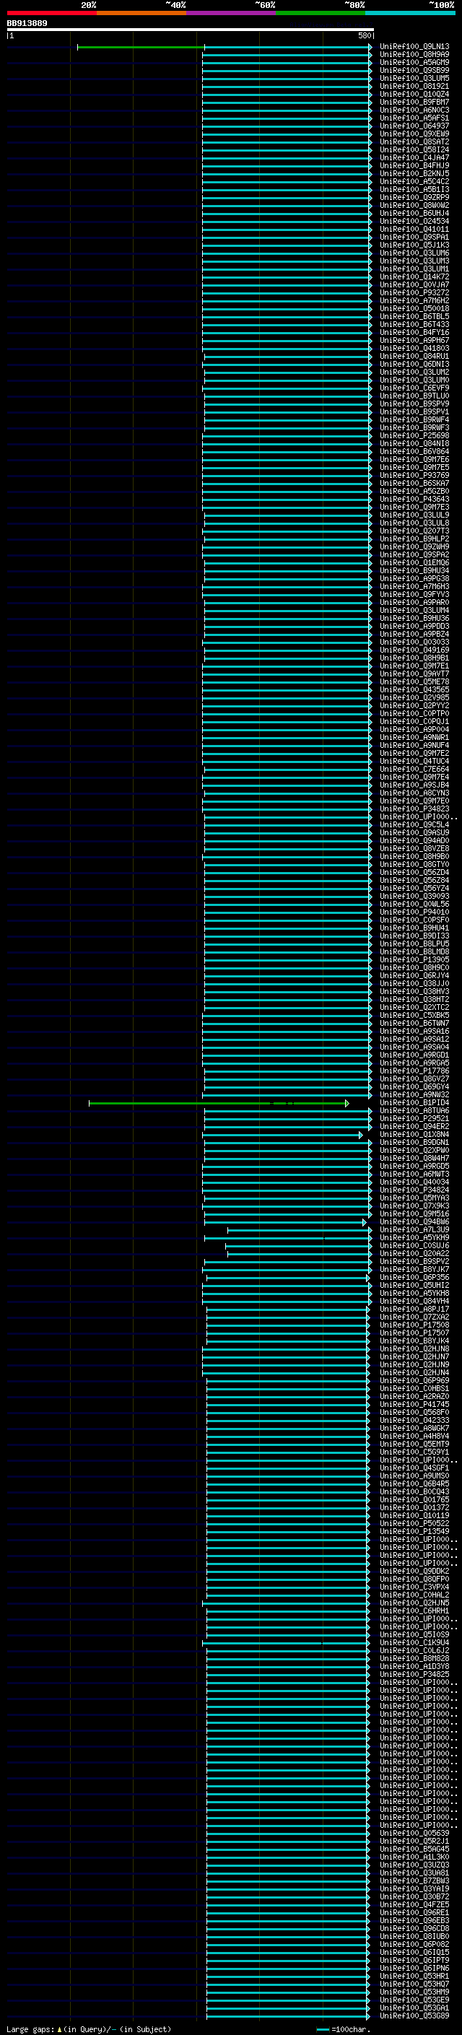Image resolution: width=462 pixels, height=2035 pixels.
Task: Click the red 20% identity legend segment
Action: coord(51,13)
